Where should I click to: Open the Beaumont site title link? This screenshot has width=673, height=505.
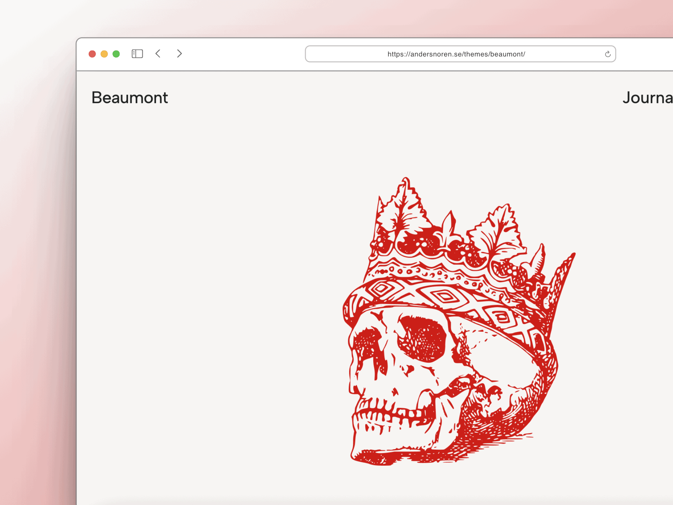(130, 97)
